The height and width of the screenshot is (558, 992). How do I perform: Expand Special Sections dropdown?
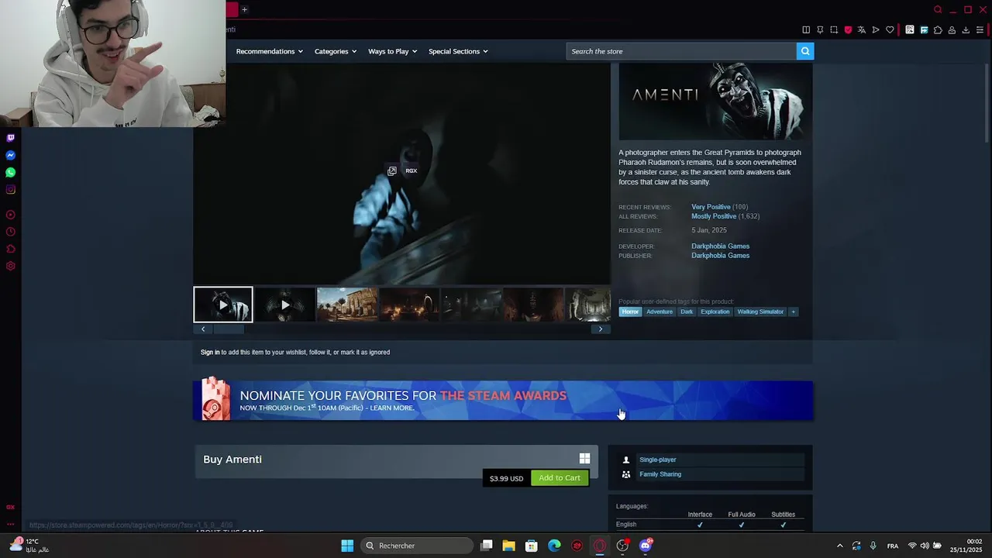[458, 51]
